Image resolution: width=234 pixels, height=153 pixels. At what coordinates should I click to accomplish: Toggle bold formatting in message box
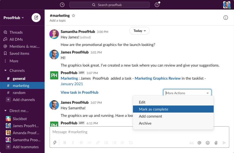pos(65,142)
